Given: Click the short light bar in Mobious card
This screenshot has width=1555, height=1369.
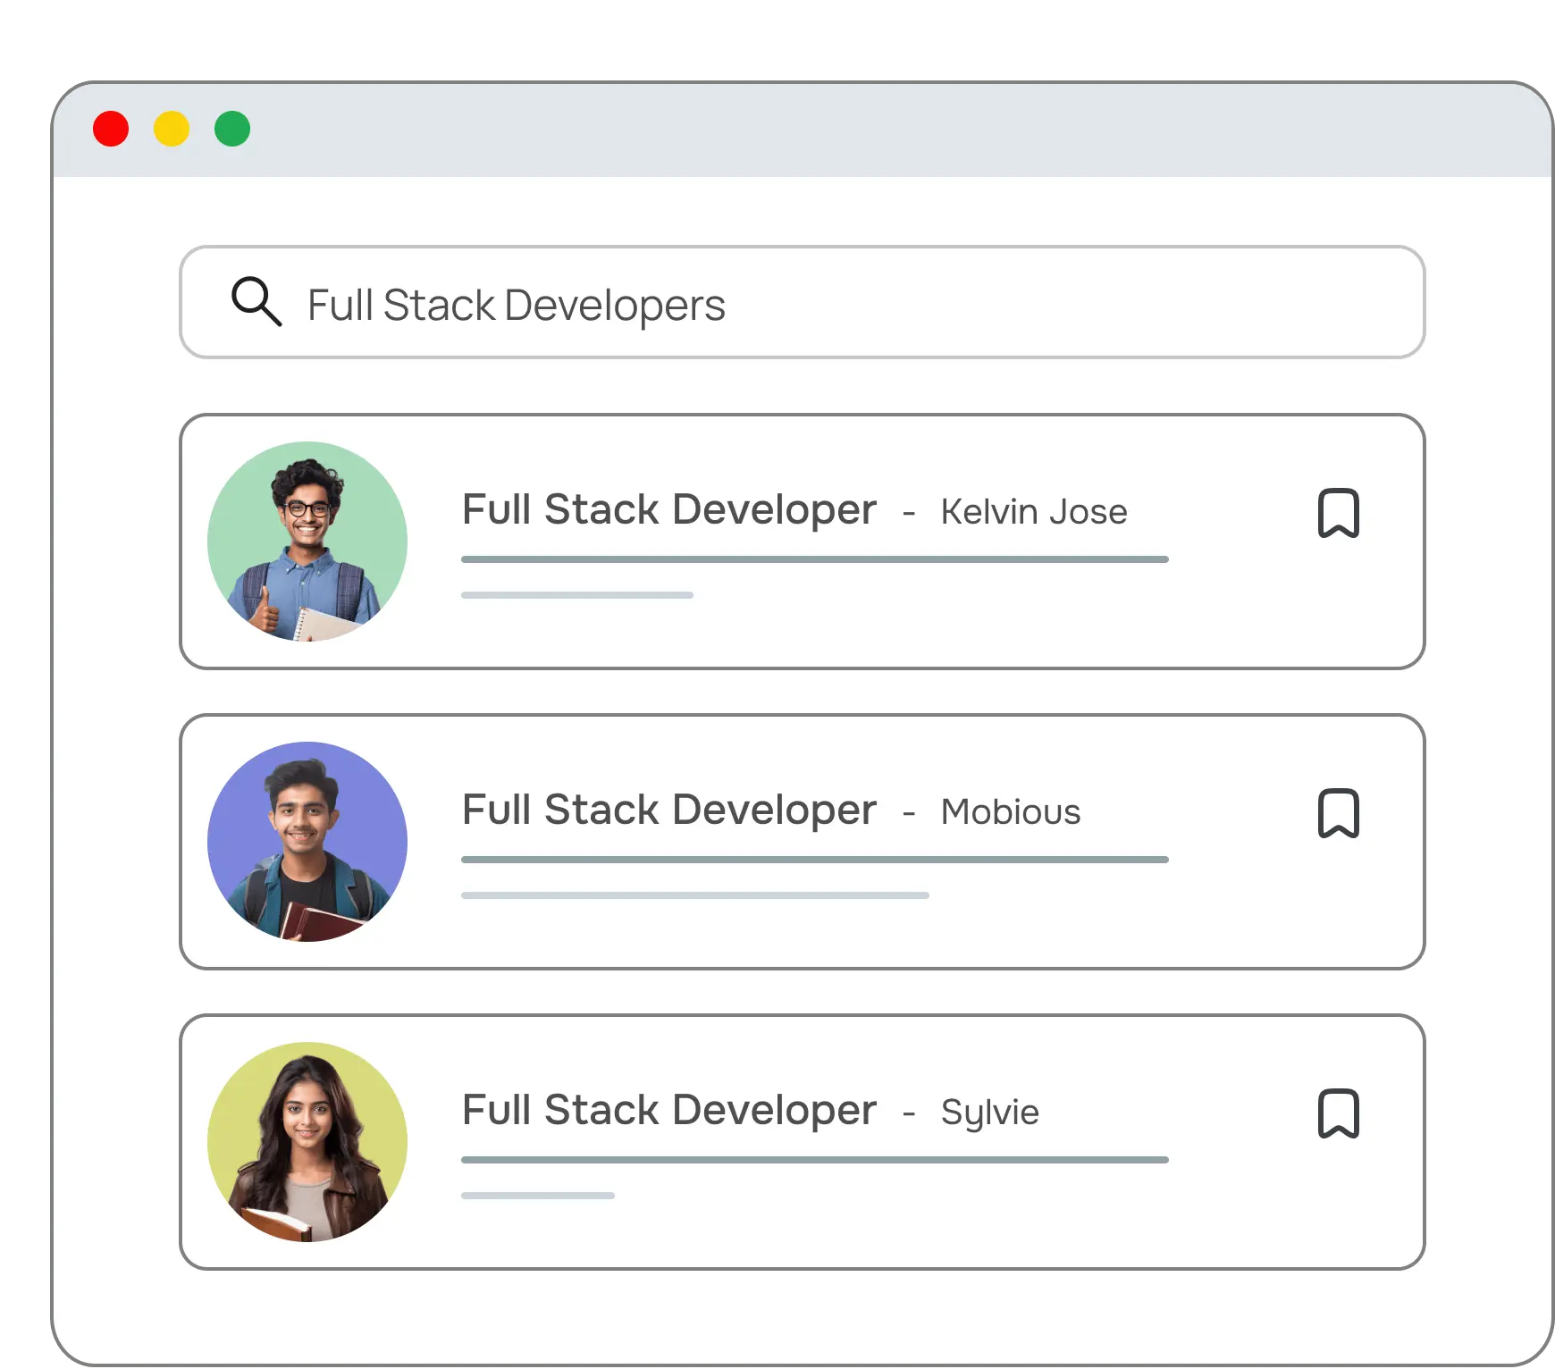Looking at the screenshot, I should (694, 895).
